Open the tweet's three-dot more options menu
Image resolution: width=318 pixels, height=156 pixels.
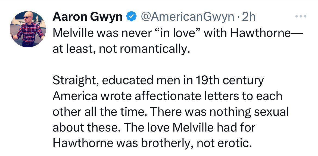pyautogui.click(x=301, y=17)
